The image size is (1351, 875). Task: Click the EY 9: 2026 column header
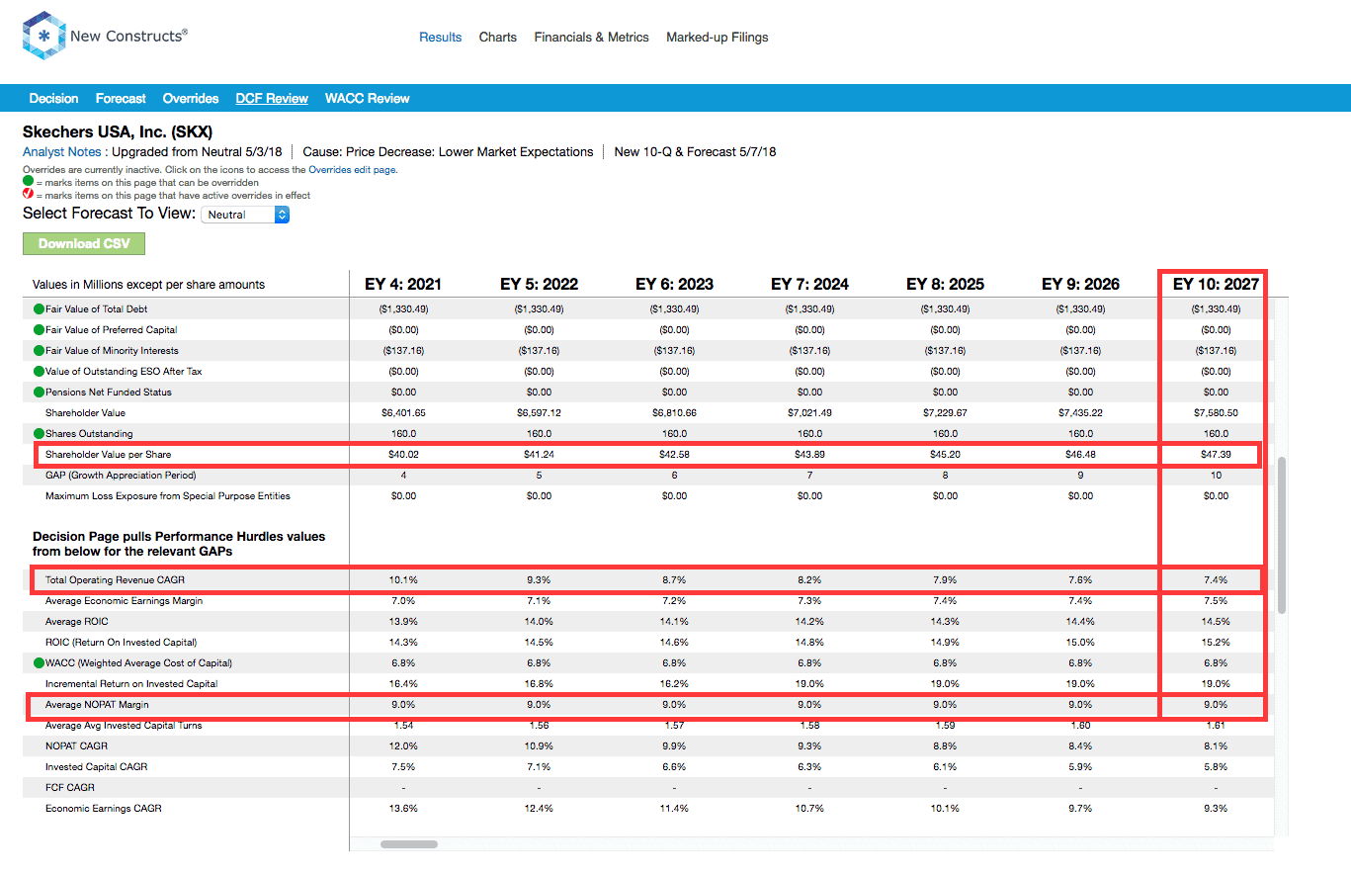tap(1080, 285)
